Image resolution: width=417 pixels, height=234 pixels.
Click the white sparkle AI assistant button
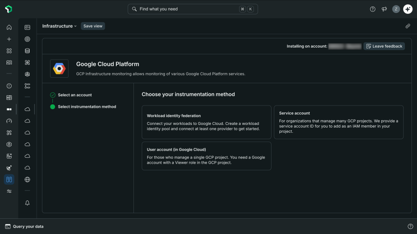[408, 9]
